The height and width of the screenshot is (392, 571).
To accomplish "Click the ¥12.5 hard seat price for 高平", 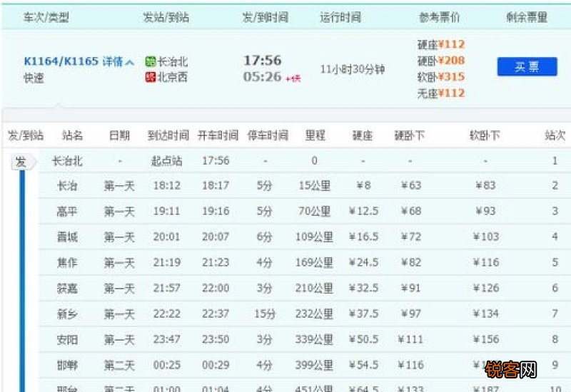I will click(363, 211).
